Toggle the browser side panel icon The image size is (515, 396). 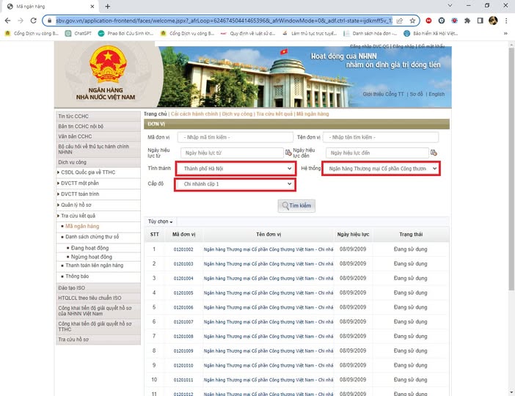click(480, 21)
